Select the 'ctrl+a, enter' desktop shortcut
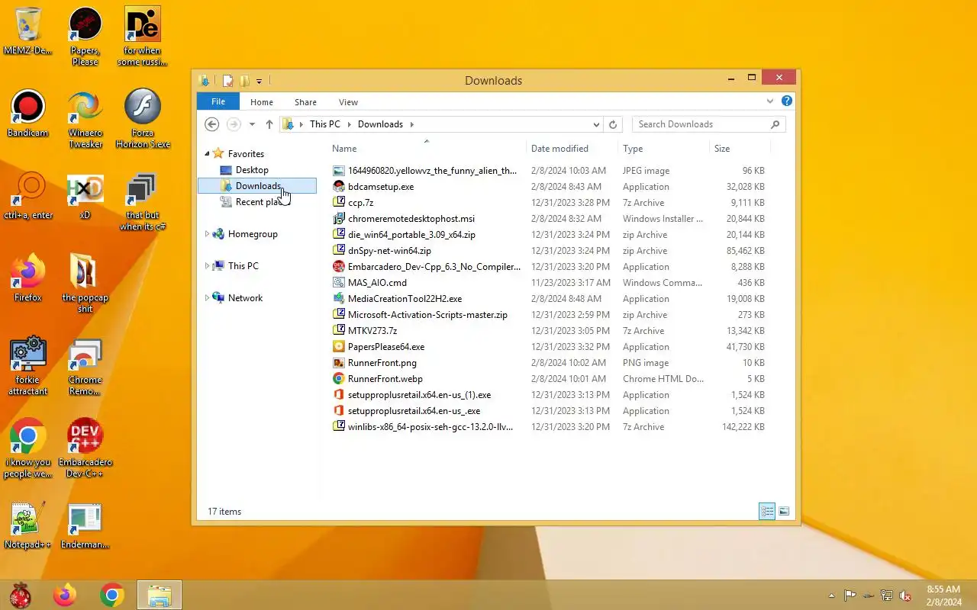Screen dimensions: 977x610 click(28, 196)
